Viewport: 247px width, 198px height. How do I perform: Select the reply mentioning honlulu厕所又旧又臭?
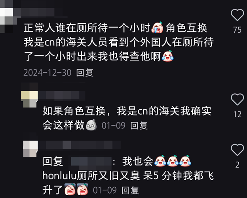click(128, 175)
